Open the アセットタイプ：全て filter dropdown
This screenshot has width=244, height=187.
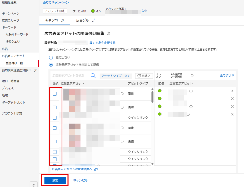[116, 76]
